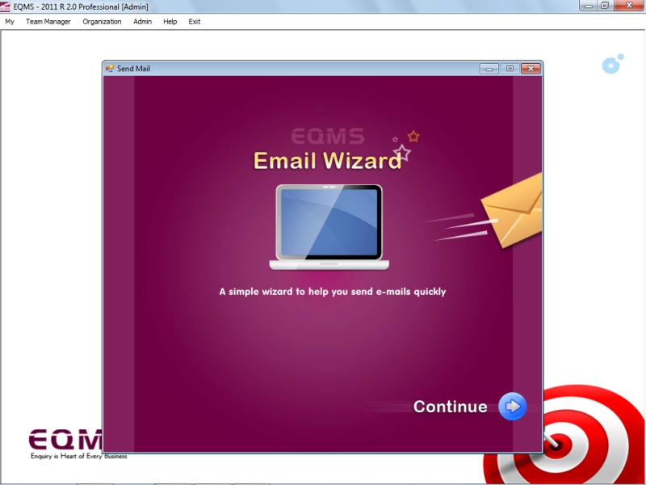Open the Admin menu

click(x=142, y=22)
